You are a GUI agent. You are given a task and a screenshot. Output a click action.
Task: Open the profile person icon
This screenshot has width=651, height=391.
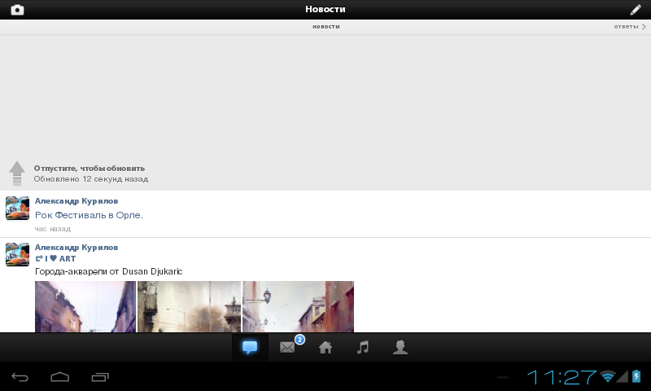point(400,348)
